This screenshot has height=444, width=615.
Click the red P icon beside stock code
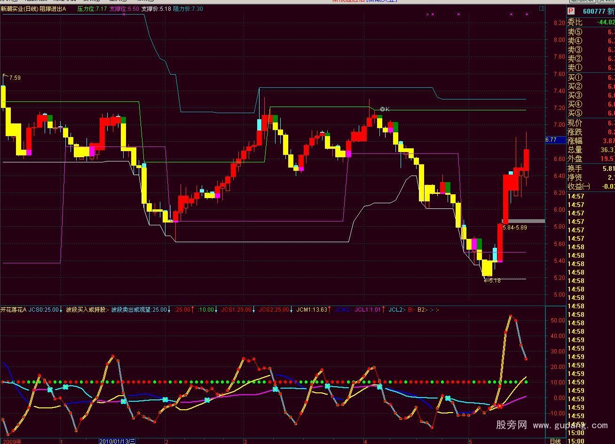[571, 11]
